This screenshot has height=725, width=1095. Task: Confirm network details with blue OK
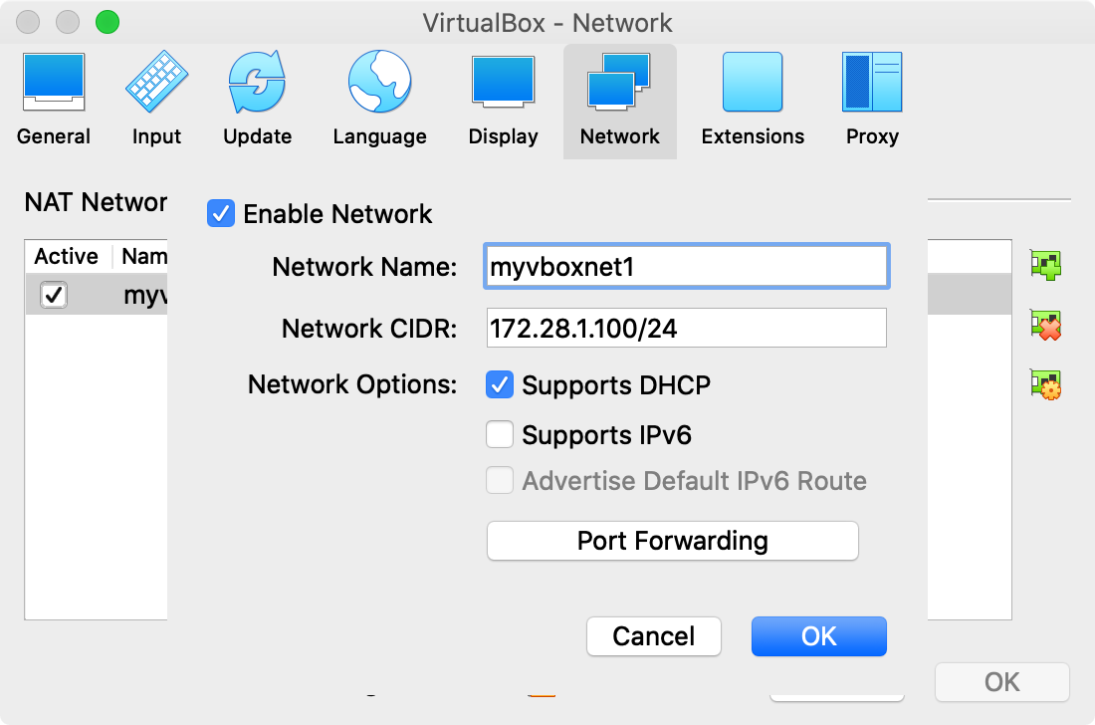[818, 636]
